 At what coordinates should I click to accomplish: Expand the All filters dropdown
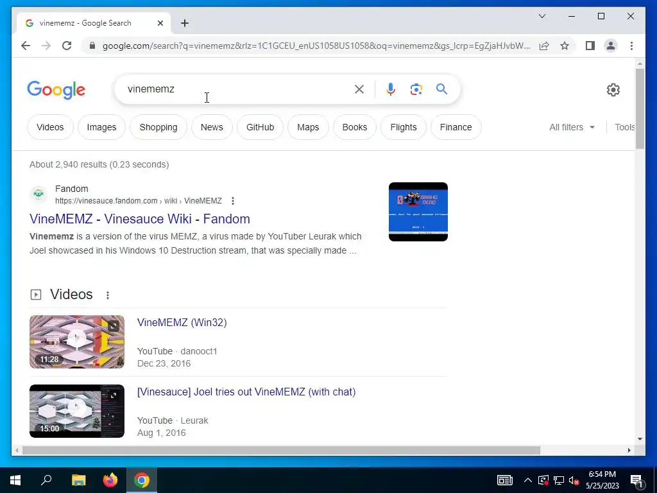pyautogui.click(x=572, y=127)
